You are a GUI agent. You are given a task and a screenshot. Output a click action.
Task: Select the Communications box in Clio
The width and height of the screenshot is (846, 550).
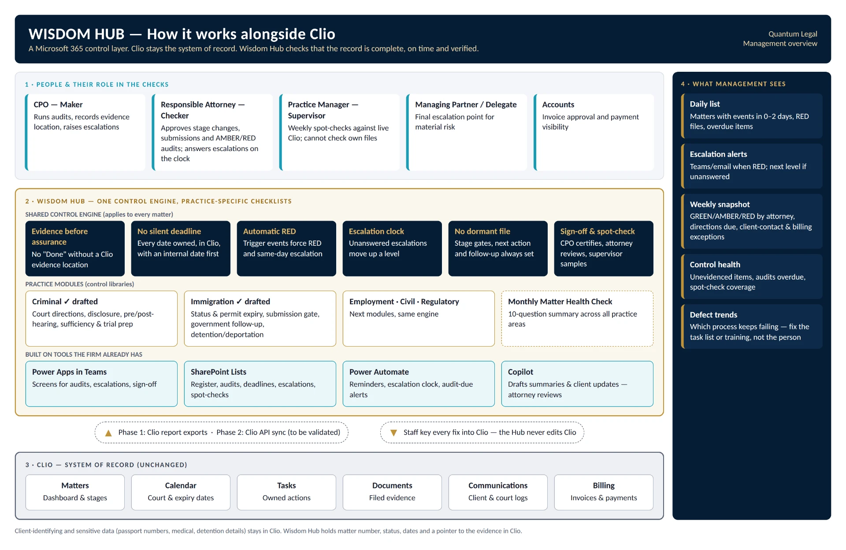click(498, 492)
